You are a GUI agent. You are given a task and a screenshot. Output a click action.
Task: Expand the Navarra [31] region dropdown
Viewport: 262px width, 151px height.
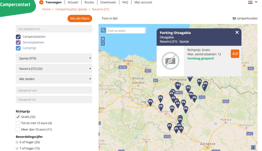tap(54, 68)
